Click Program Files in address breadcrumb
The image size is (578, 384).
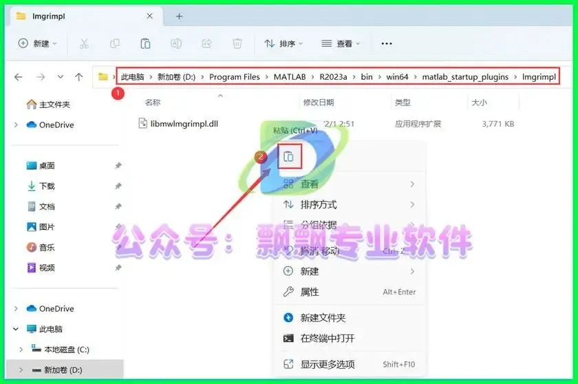[235, 76]
